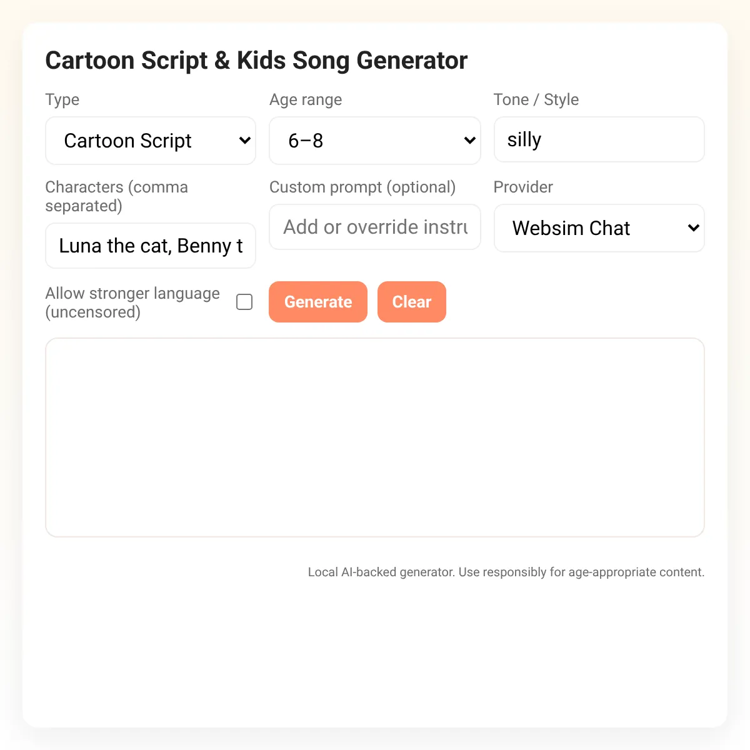This screenshot has width=750, height=750.
Task: Click the chevron arrow beside Websim Chat
Action: pos(693,228)
